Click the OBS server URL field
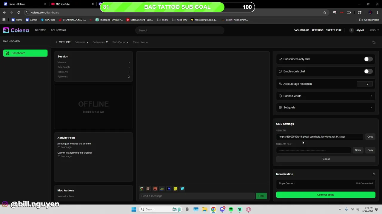This screenshot has width=382, height=214. (319, 137)
